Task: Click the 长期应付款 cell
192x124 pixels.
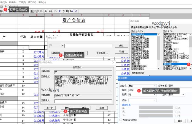Action: 69,115
